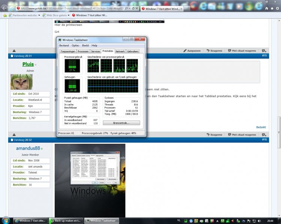This screenshot has height=224, width=281.
Task: Switch to the Toepassingen tab
Action: [68, 51]
